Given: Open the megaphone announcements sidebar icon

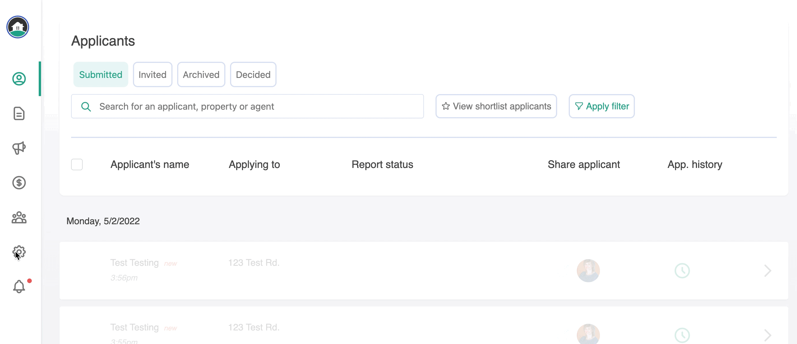Looking at the screenshot, I should 19,148.
